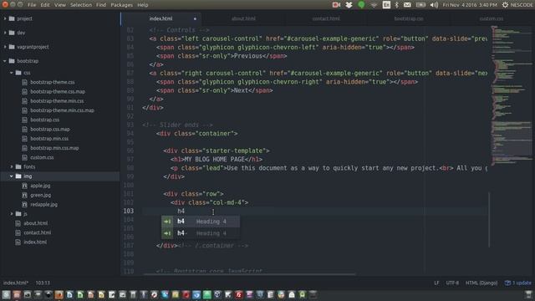Click the folder icon of vagrantproject
The image size is (535, 301).
[12, 47]
